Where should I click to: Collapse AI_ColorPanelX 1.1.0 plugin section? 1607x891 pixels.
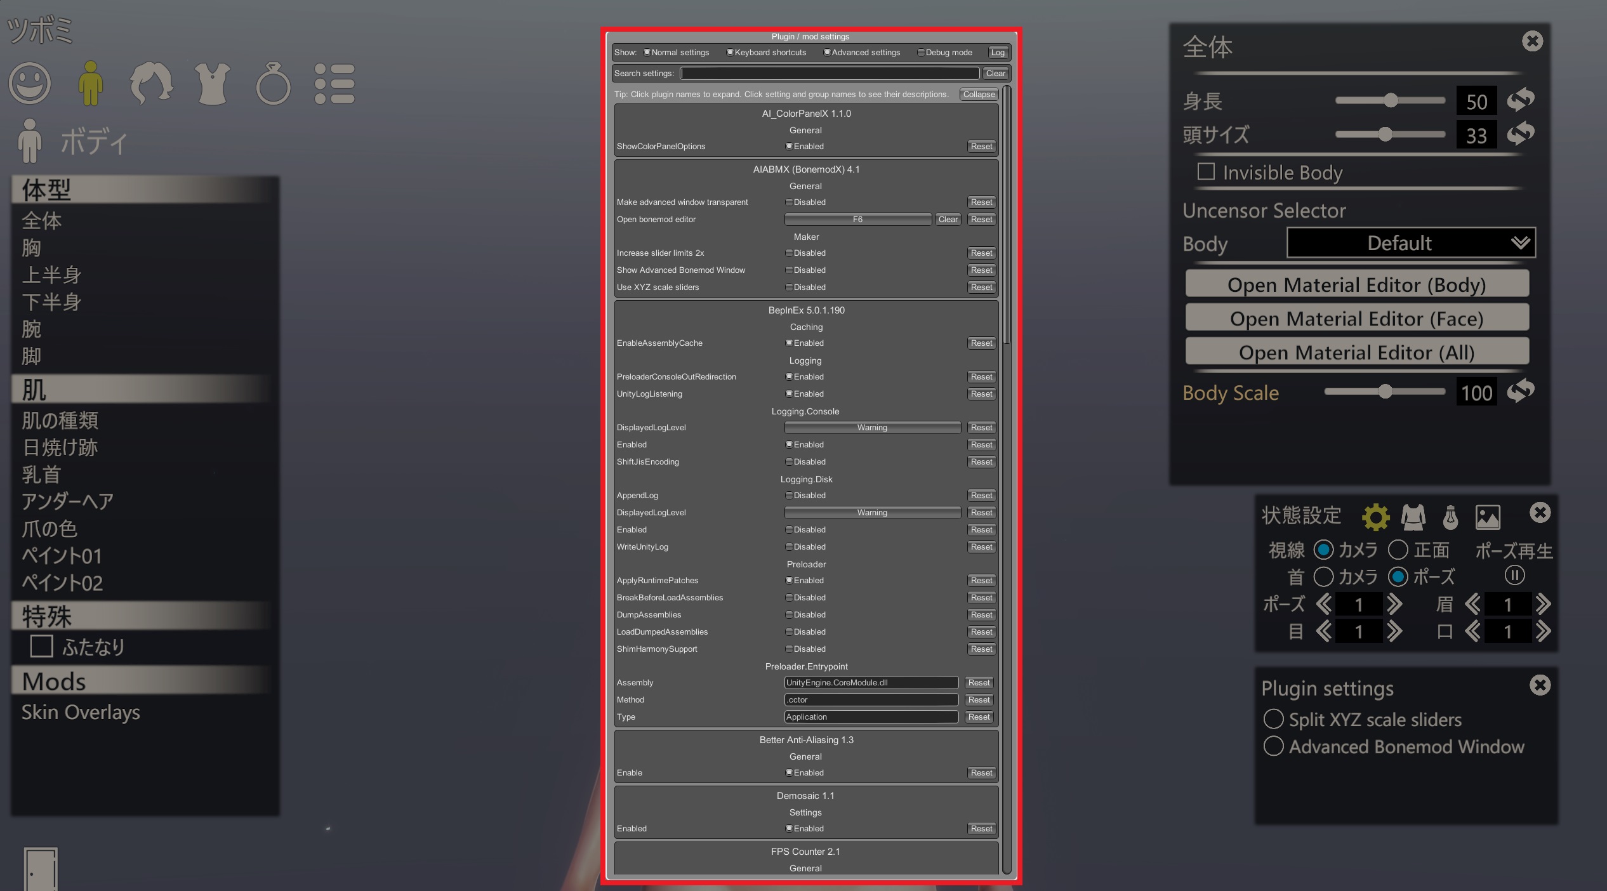click(806, 114)
